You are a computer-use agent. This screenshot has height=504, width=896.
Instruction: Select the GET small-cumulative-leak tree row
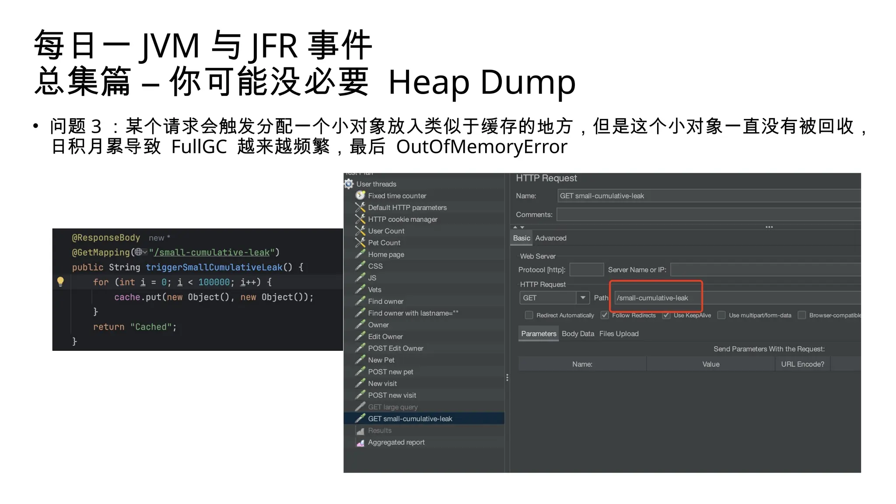point(424,418)
